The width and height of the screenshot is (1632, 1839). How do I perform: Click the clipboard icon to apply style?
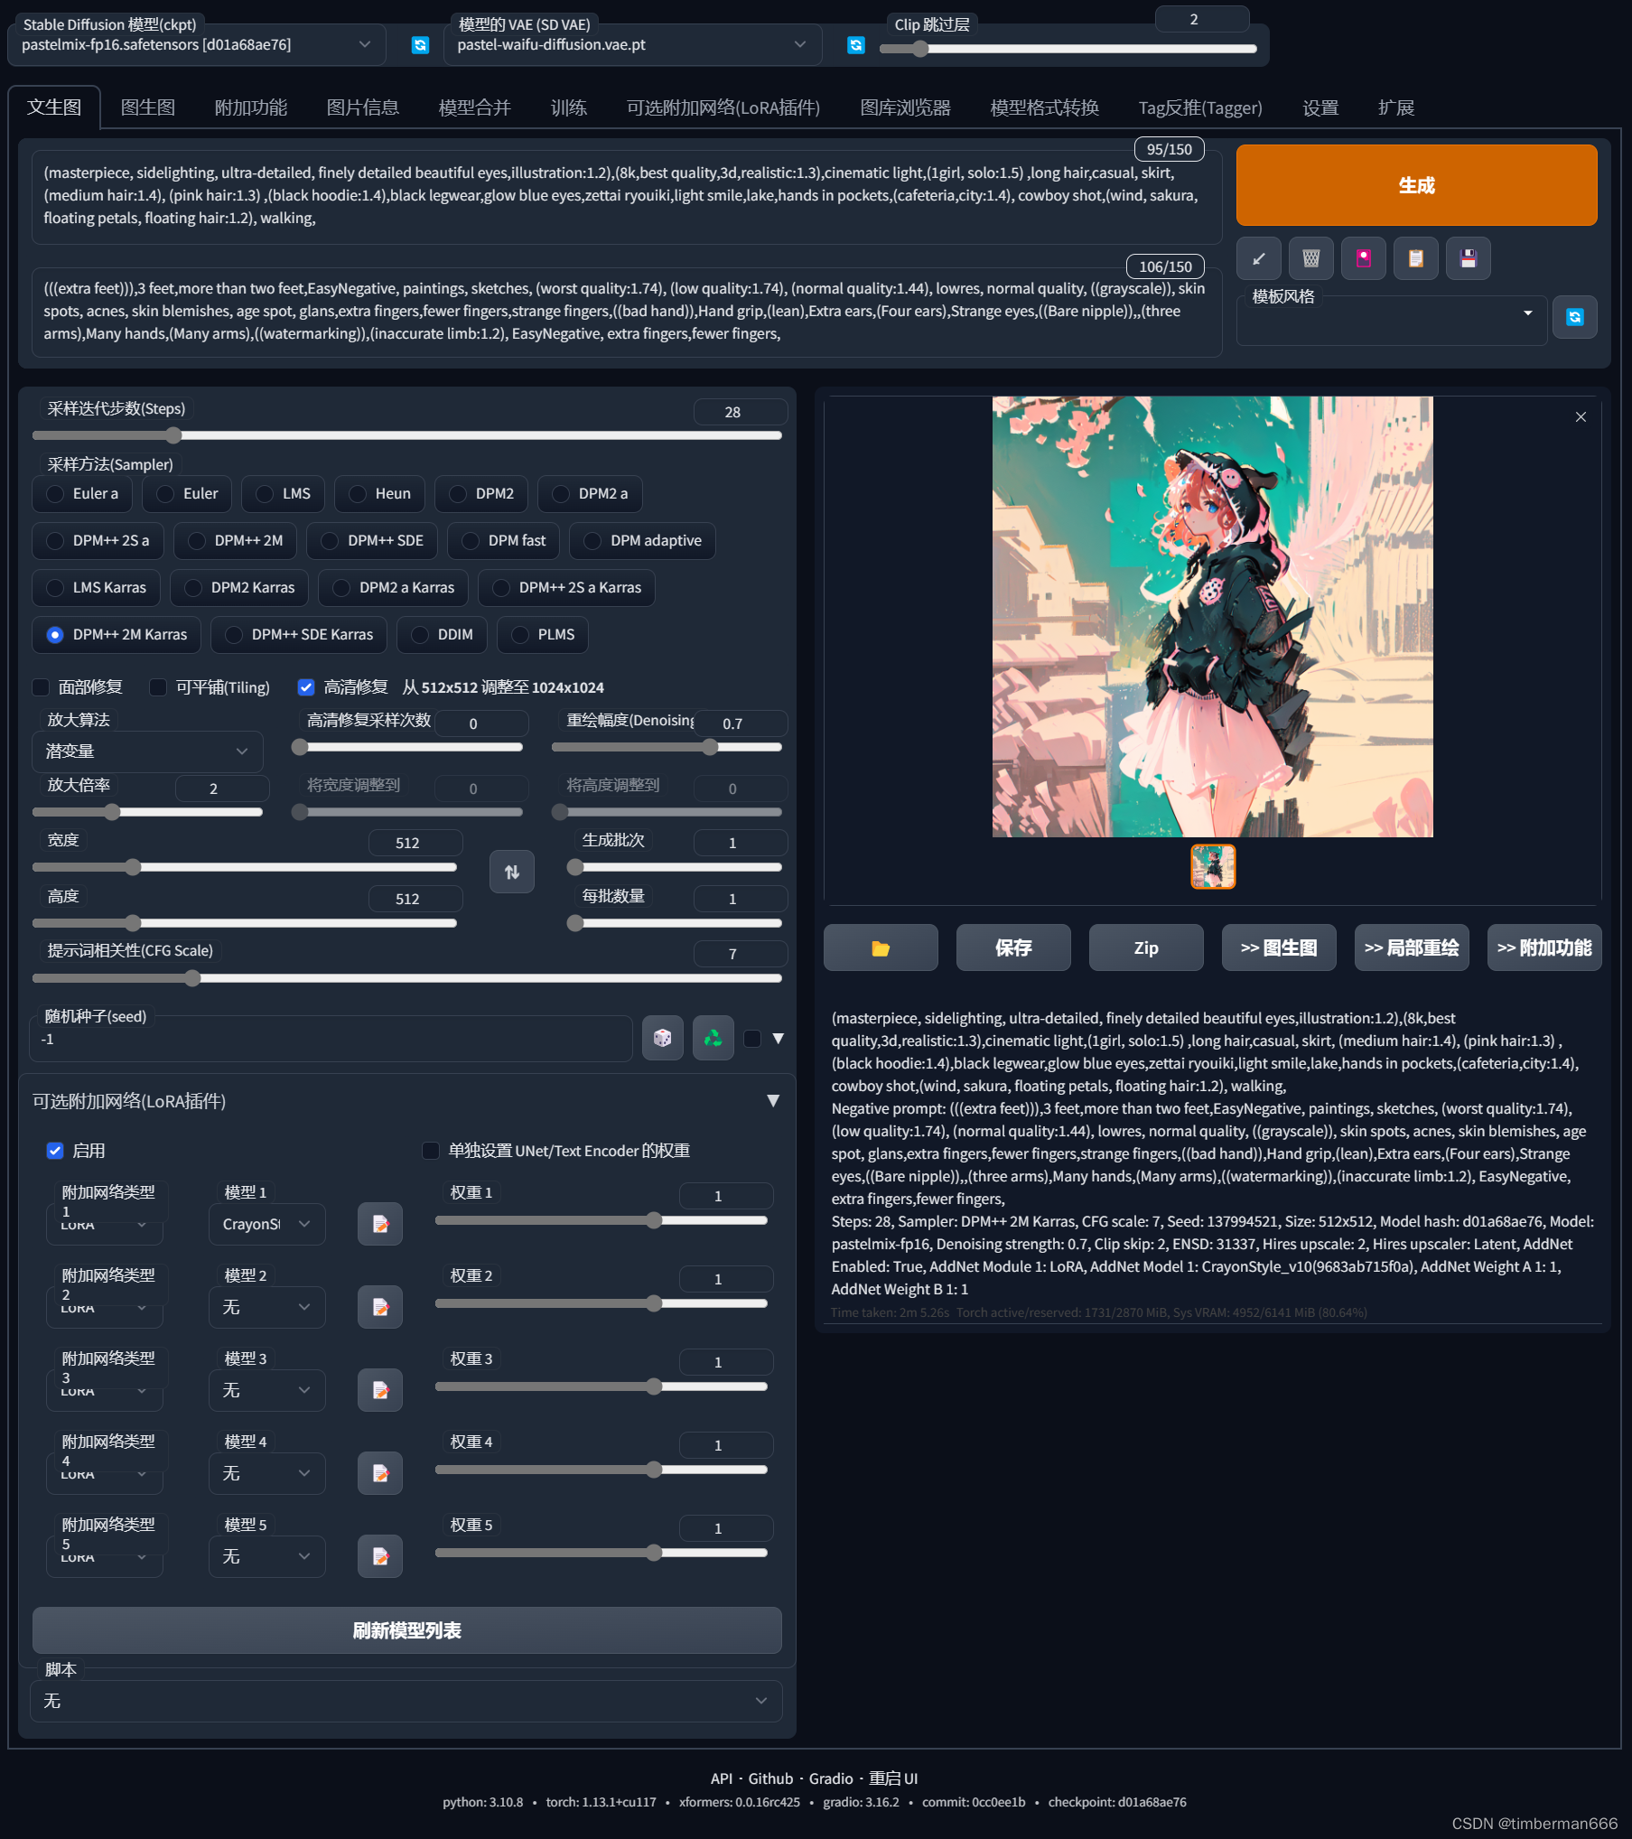click(1416, 259)
